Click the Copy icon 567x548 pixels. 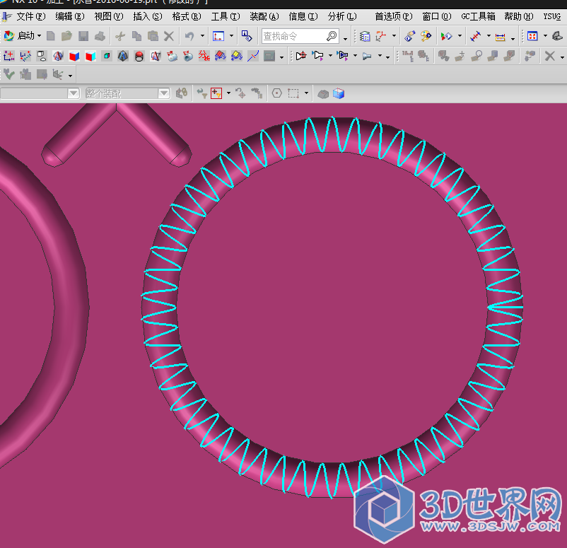tap(136, 36)
